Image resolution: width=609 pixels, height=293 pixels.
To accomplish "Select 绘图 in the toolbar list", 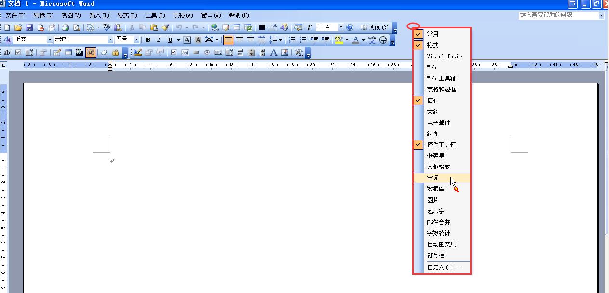I will tap(442, 134).
